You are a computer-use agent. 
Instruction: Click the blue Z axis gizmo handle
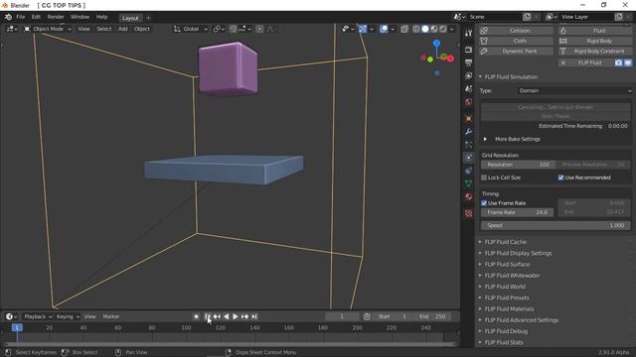tap(436, 43)
